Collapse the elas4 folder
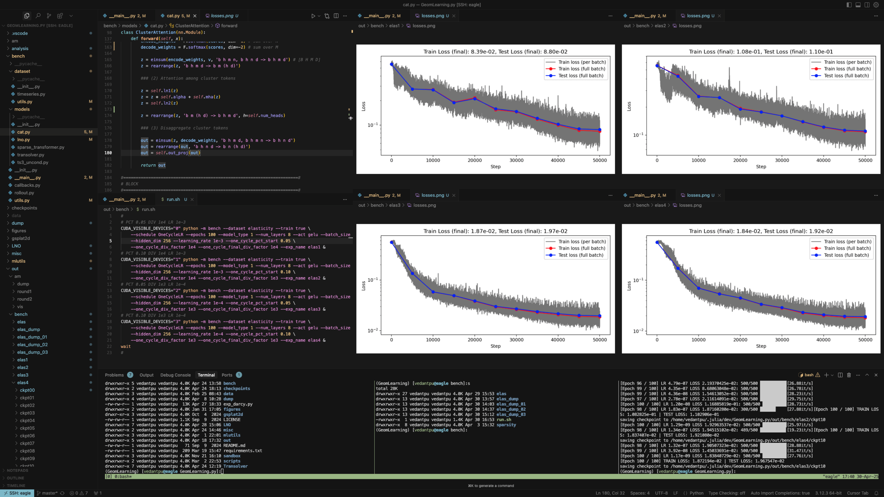 coord(22,383)
